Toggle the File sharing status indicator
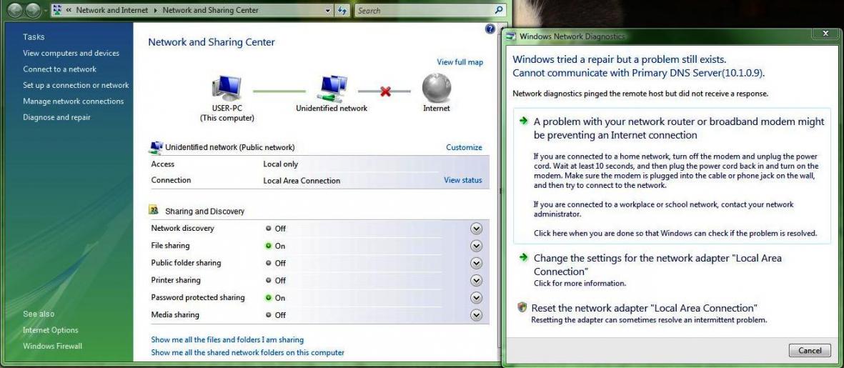 click(x=268, y=245)
